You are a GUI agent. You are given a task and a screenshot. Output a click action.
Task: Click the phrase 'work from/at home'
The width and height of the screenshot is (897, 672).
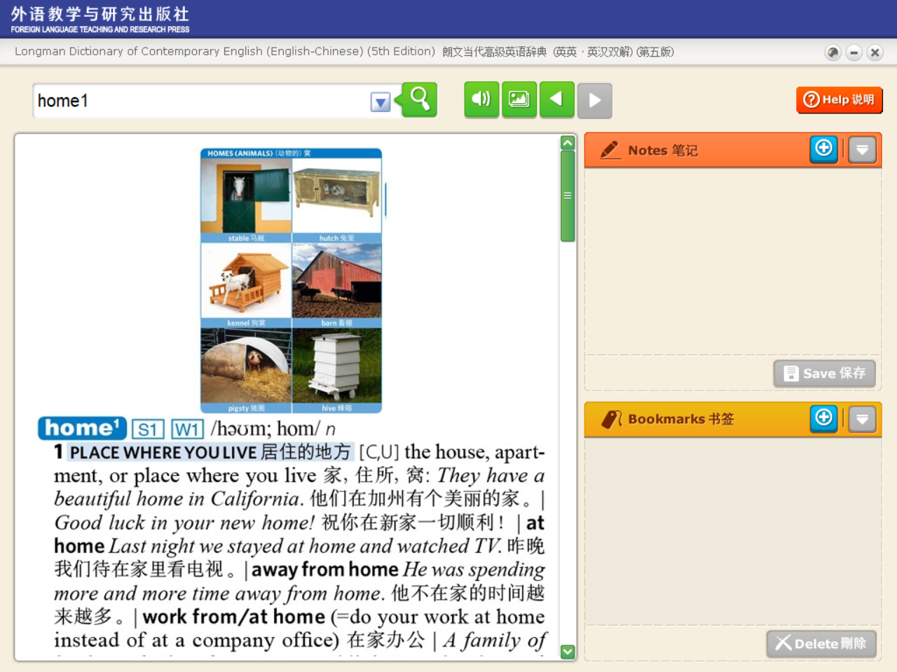(x=234, y=617)
